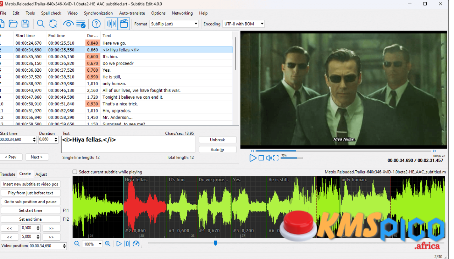
Task: Play waveform selection with play icon
Action: [119, 244]
